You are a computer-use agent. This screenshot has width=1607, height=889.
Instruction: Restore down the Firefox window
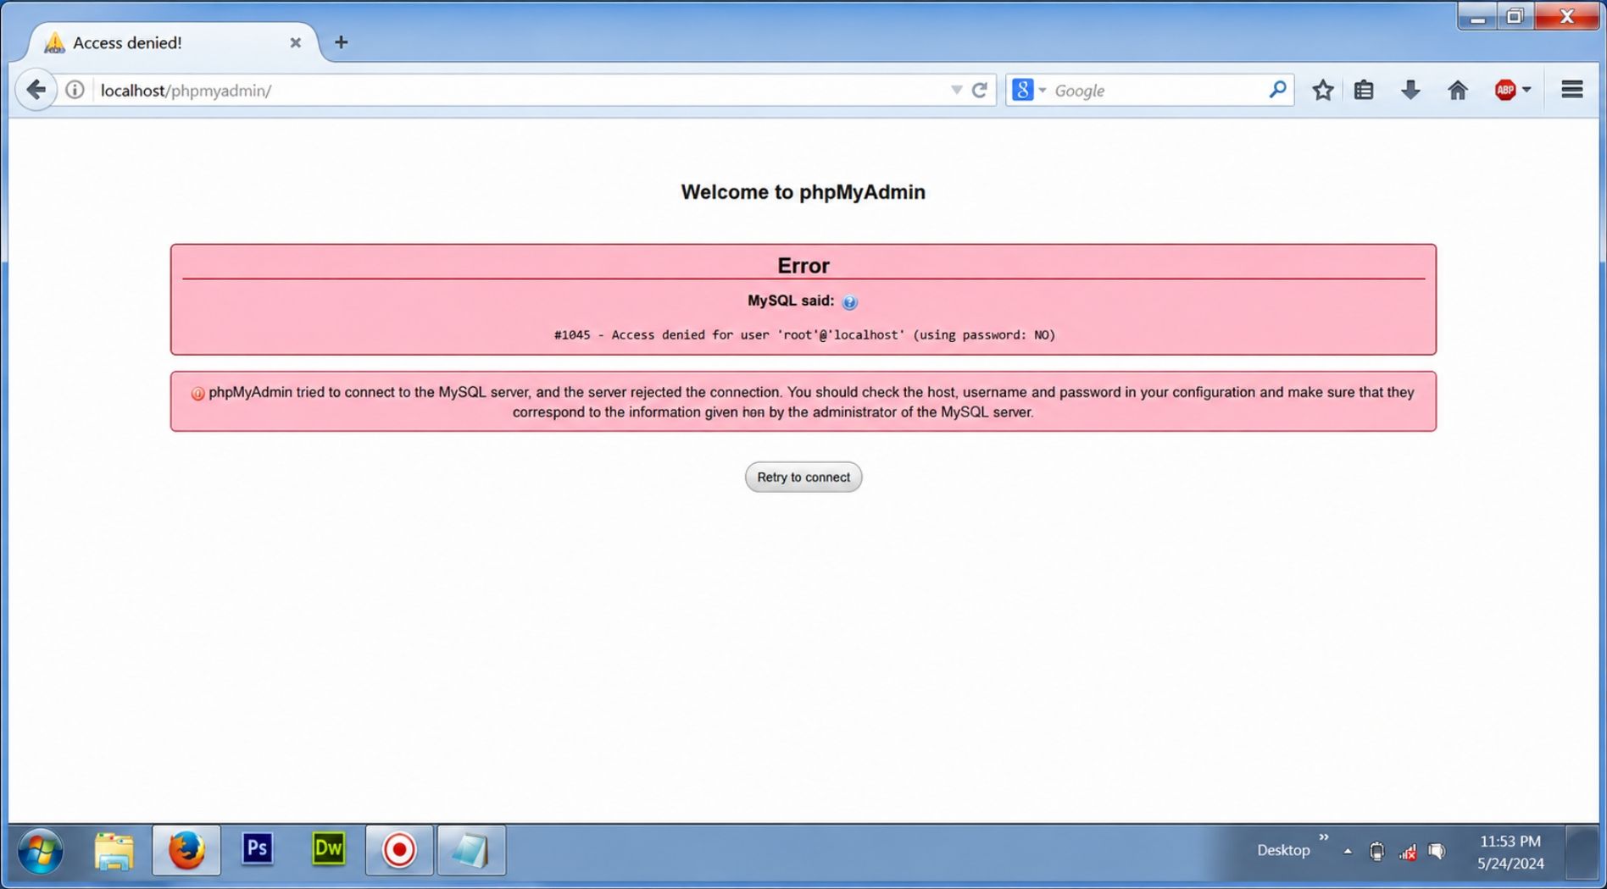1515,16
